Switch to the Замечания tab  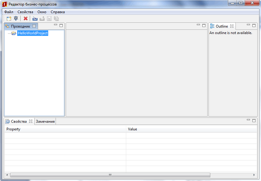pos(45,121)
